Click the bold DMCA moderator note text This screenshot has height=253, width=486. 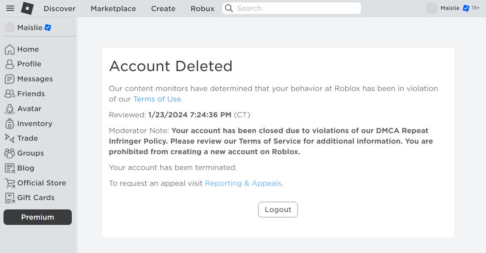[x=271, y=141]
